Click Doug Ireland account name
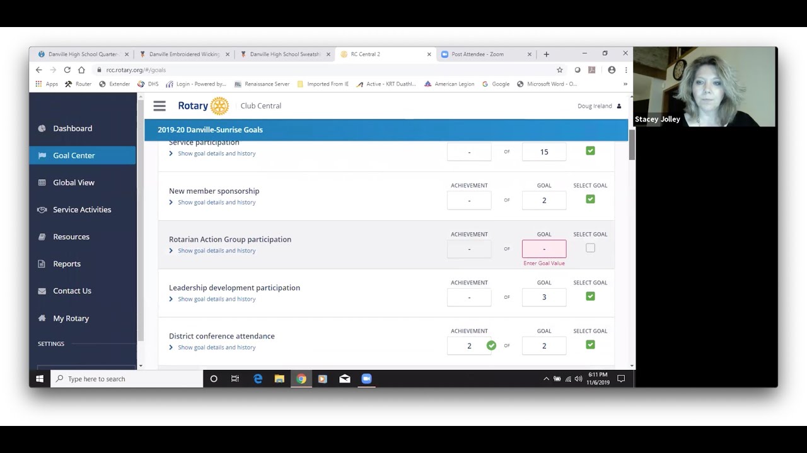 (595, 106)
